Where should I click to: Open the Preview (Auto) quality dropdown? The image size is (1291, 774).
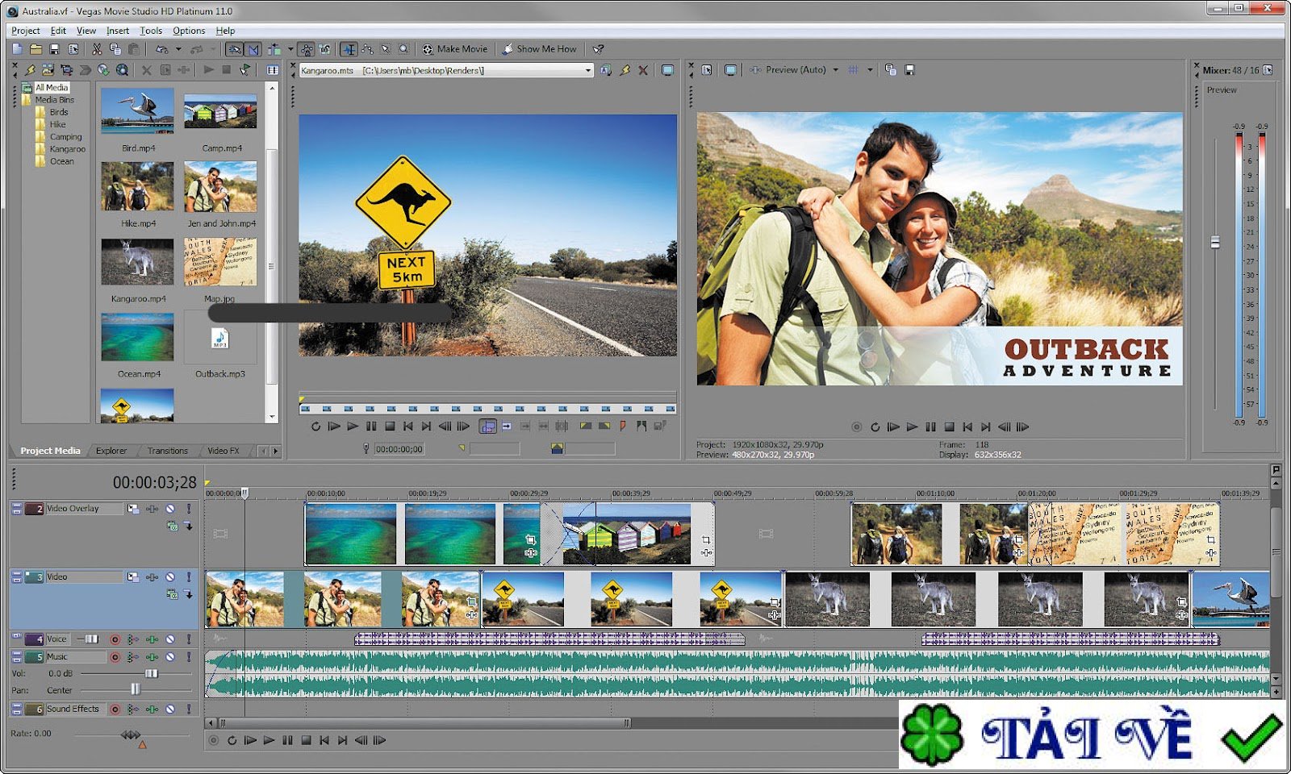click(835, 70)
